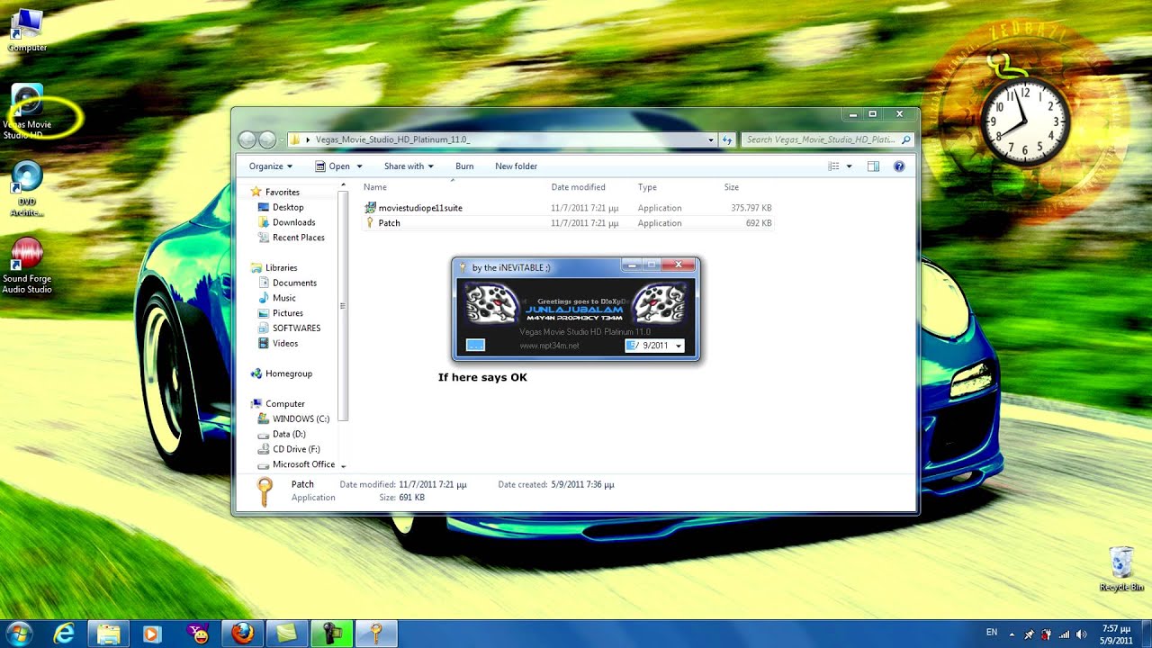The image size is (1152, 648).
Task: Open Downloads in the navigation pane
Action: 293,222
